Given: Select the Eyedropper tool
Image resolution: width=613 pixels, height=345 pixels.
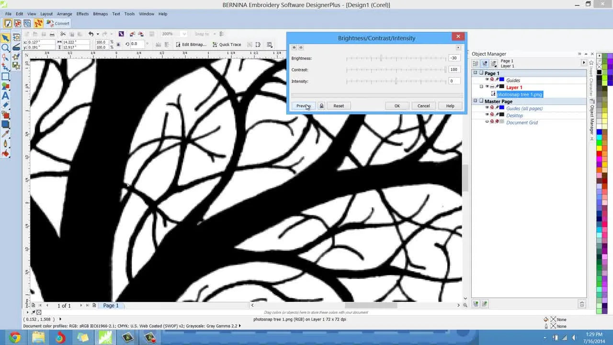Looking at the screenshot, I should point(5,133).
